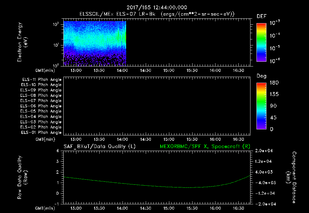Click the green MEXORBMC/SPF X, Spacecraft (R) title
The height and width of the screenshot is (213, 309).
[x=205, y=147]
